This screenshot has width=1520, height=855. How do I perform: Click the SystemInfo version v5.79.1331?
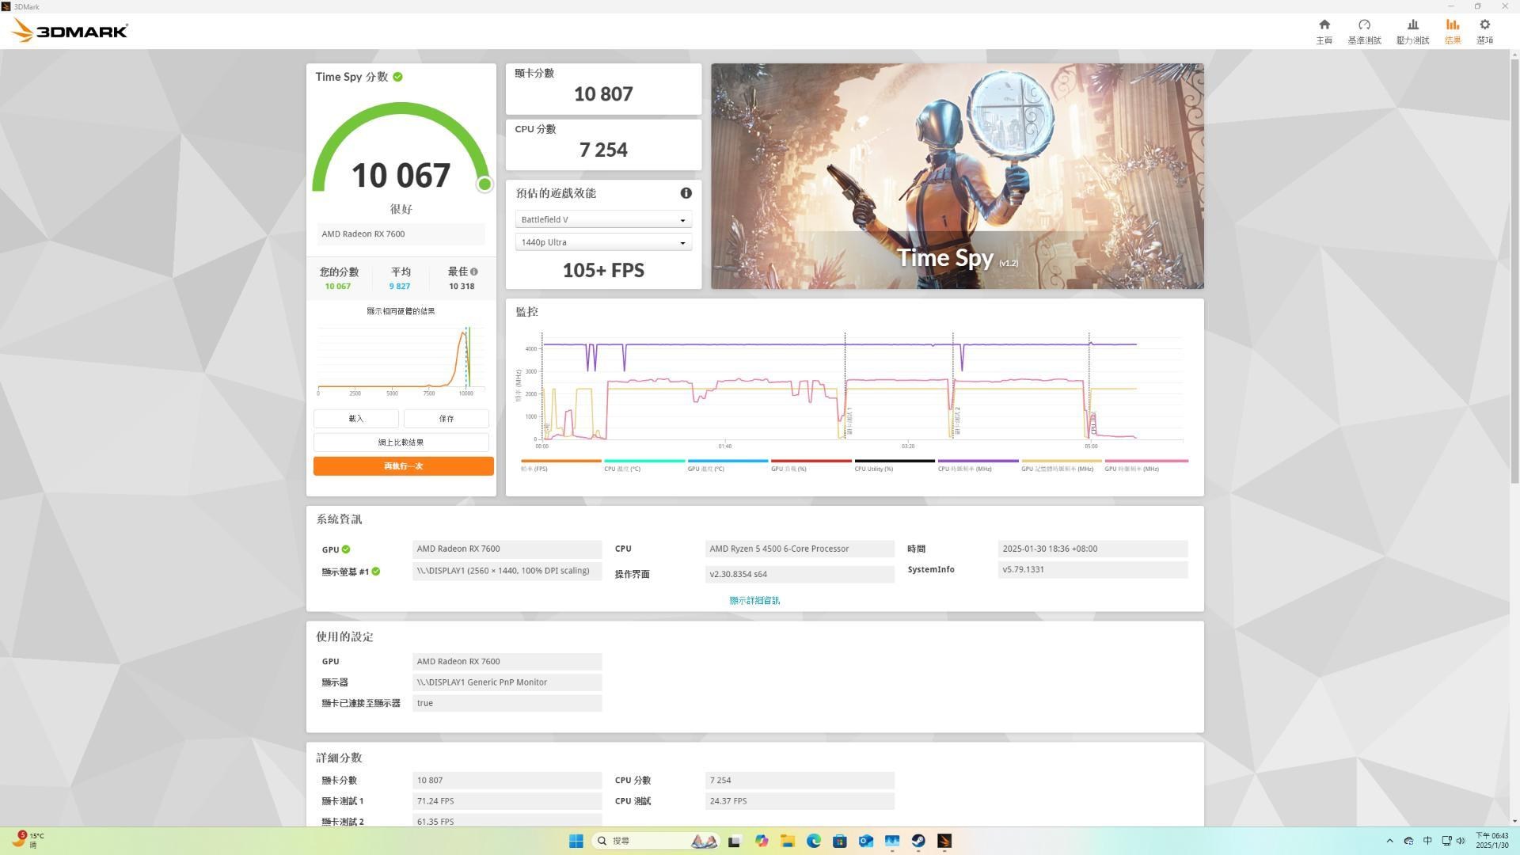tap(1092, 570)
